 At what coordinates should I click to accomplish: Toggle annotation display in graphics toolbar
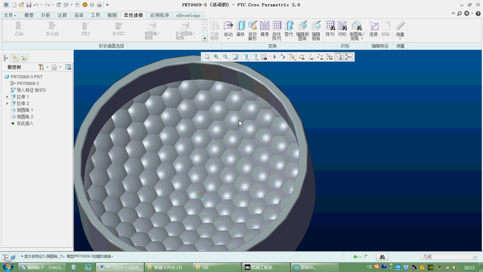(339, 57)
